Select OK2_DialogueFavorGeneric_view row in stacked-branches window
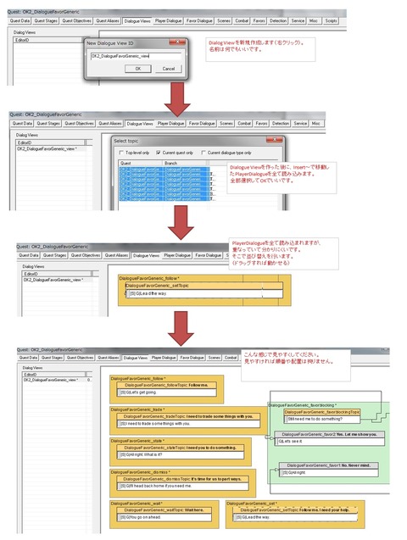Image resolution: width=407 pixels, height=540 pixels. (57, 280)
